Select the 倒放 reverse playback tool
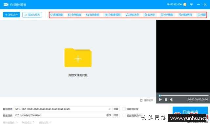210x124 pixels. click(202, 15)
